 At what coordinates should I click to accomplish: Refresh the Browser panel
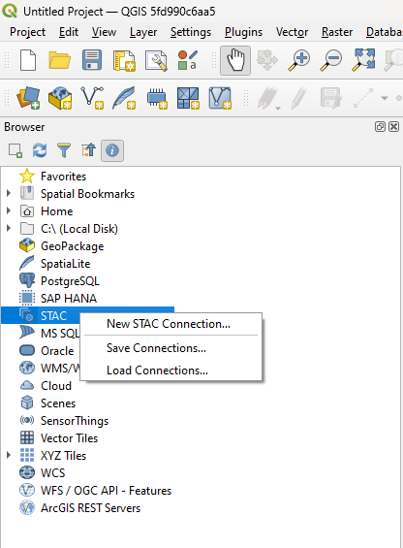(40, 150)
